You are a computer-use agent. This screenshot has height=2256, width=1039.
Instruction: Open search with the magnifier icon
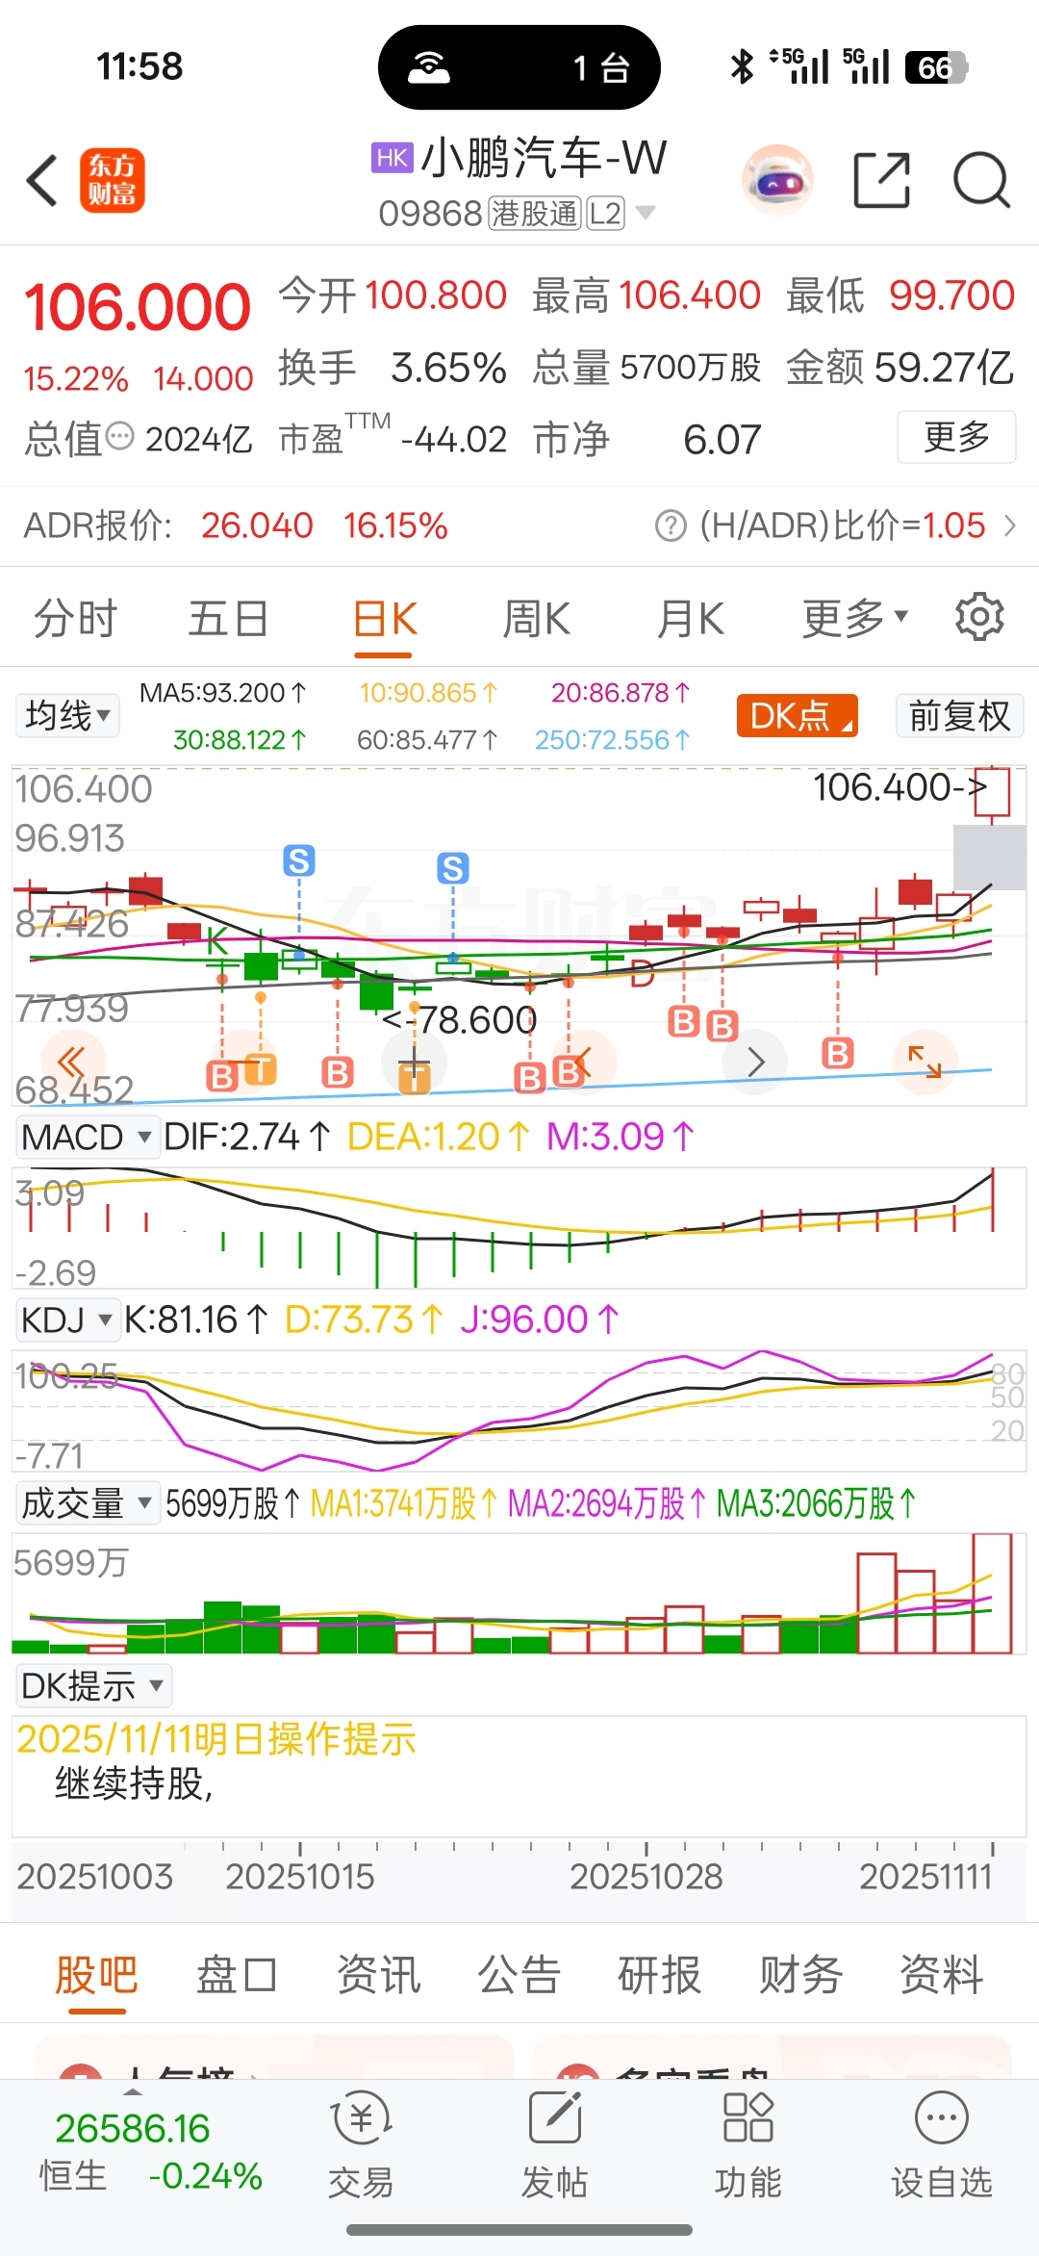point(980,180)
